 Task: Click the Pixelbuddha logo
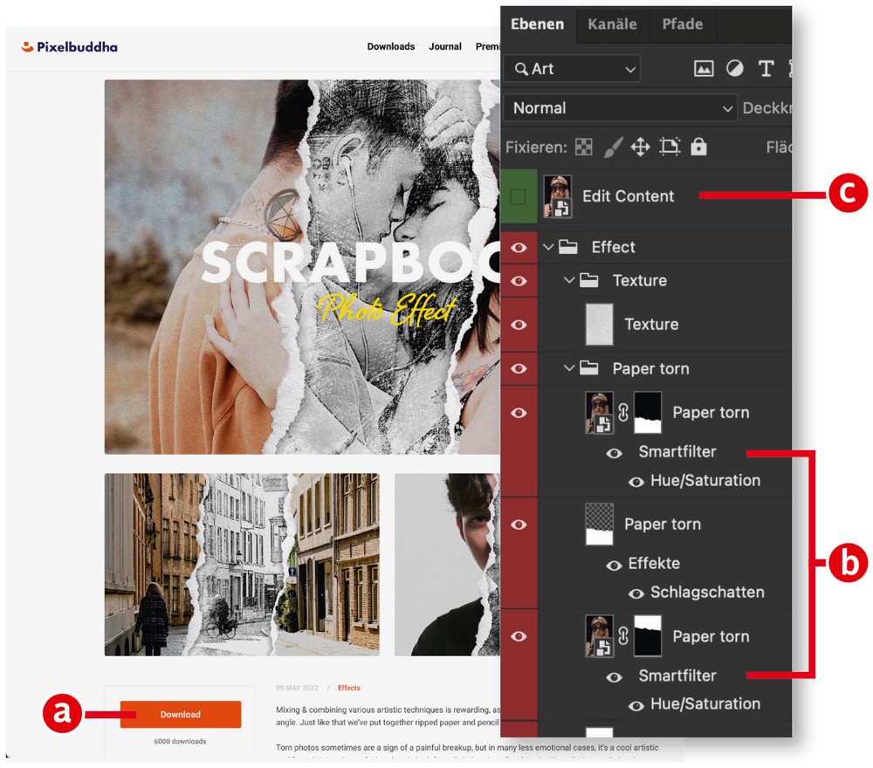click(x=70, y=46)
